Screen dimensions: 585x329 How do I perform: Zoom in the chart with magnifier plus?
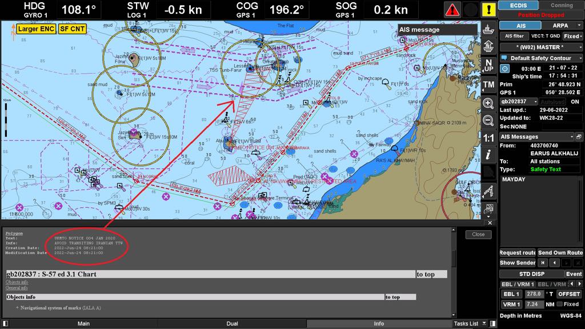point(488,103)
